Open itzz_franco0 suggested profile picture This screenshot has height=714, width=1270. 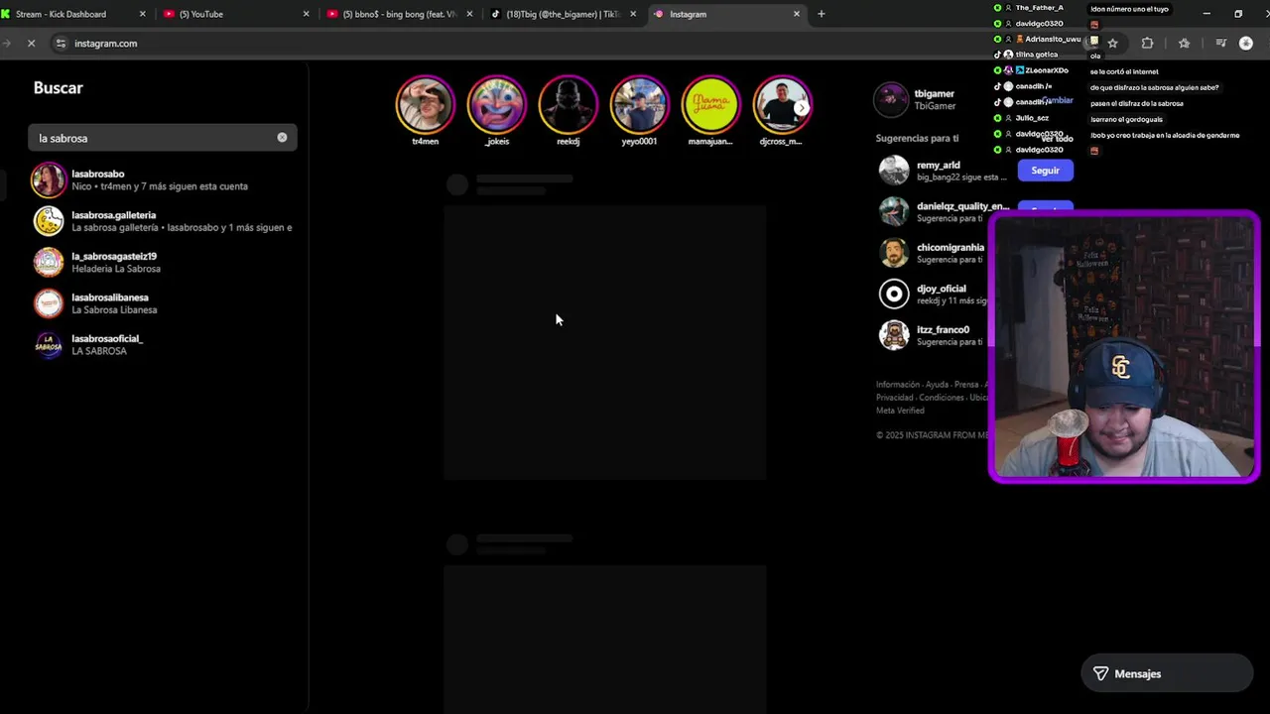coord(894,335)
